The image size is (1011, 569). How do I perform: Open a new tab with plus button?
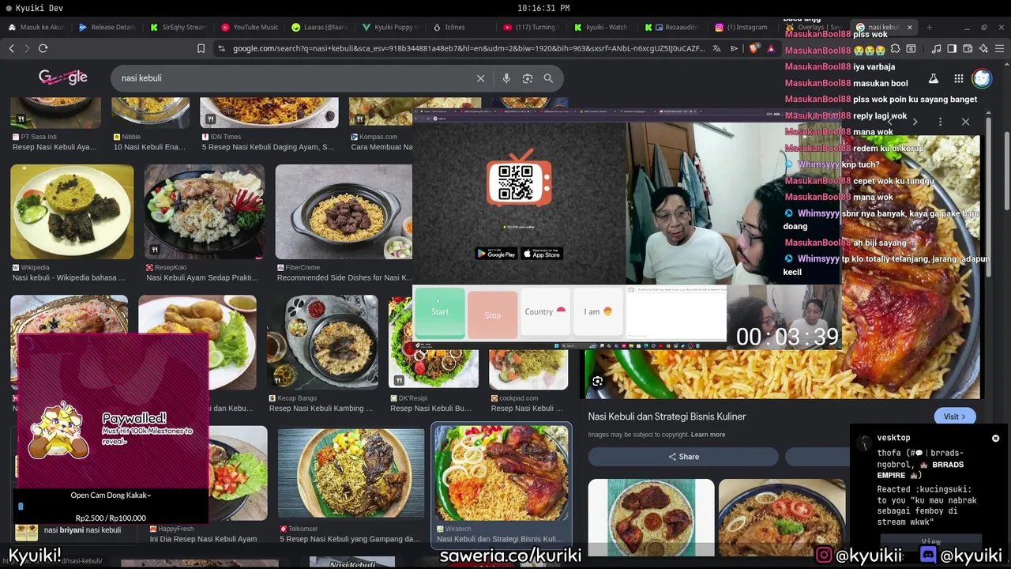929,27
